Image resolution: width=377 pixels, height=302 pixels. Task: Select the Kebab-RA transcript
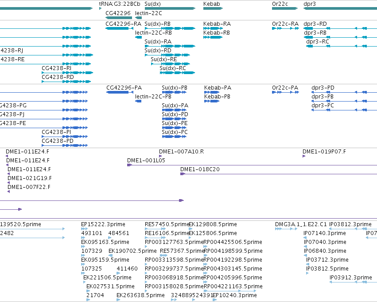pyautogui.click(x=213, y=28)
